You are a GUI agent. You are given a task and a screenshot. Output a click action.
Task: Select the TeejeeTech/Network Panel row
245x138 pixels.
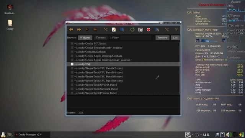coord(123,89)
